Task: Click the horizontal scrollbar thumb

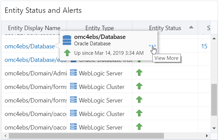Action: tap(86, 136)
